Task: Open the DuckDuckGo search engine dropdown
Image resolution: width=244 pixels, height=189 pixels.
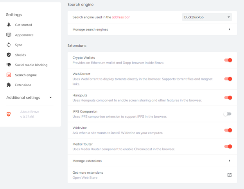Action: (x=207, y=17)
